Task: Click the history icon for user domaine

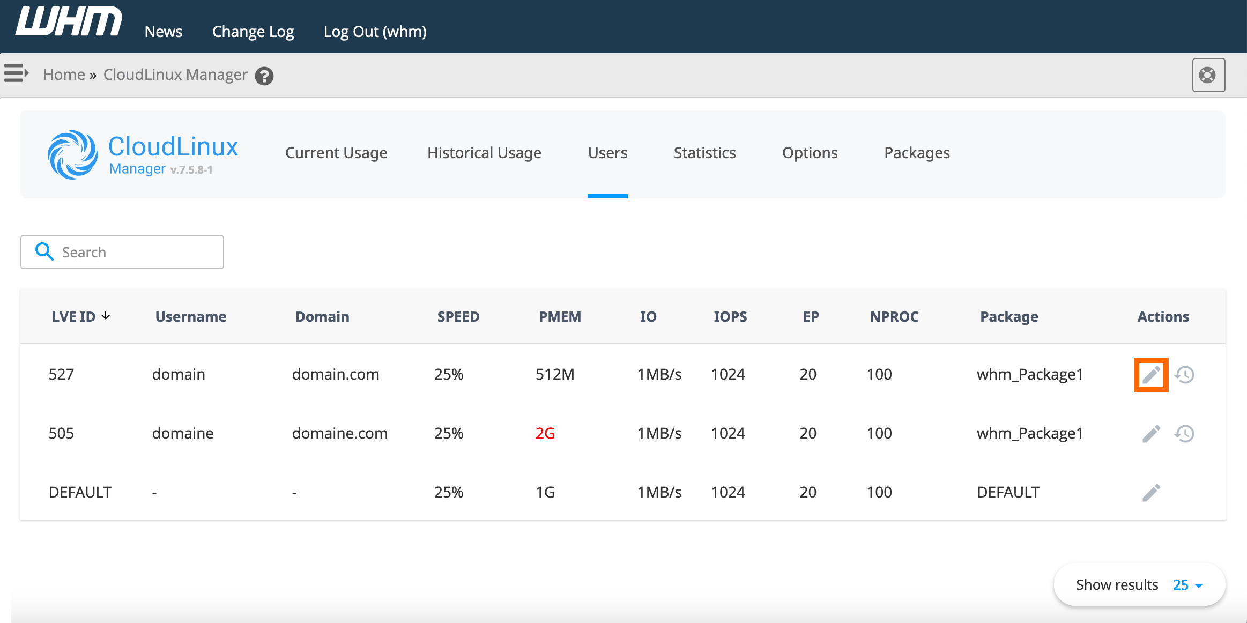Action: point(1184,434)
